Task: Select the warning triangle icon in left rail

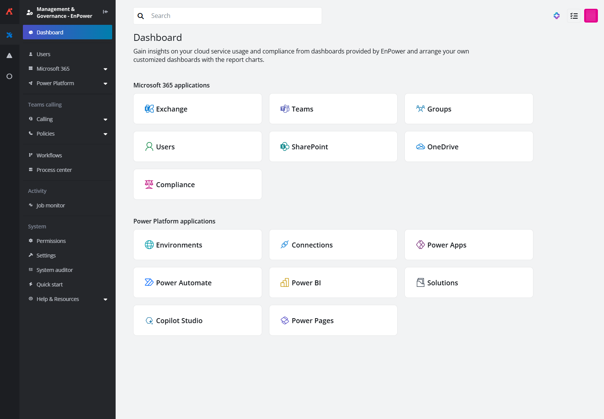Action: point(10,56)
